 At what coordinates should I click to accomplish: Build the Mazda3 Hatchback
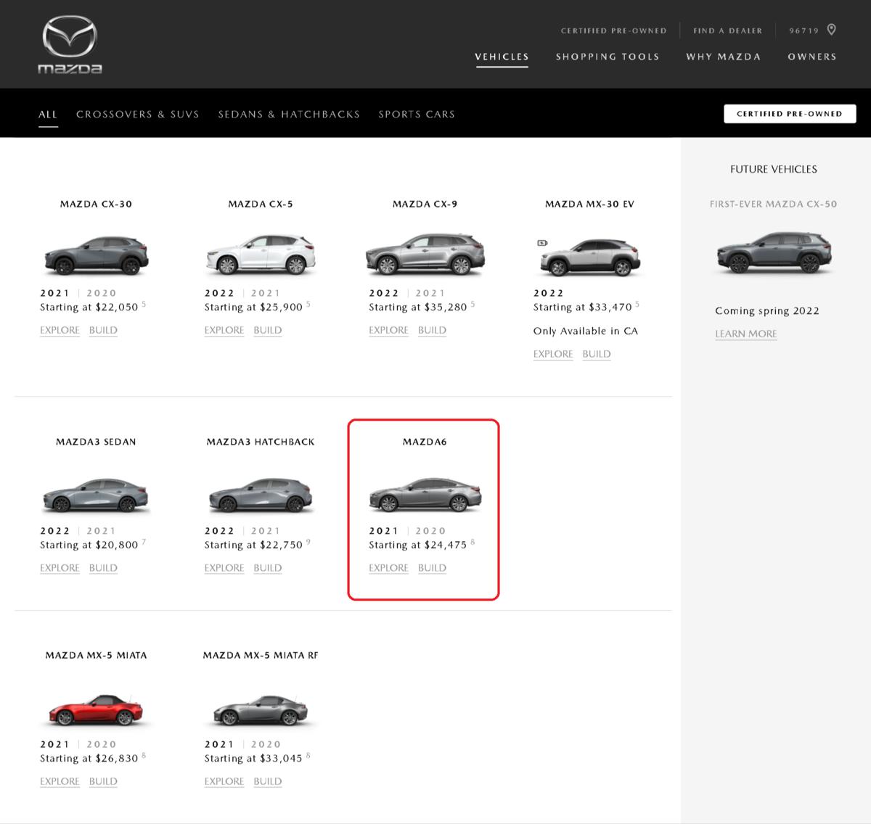tap(268, 568)
